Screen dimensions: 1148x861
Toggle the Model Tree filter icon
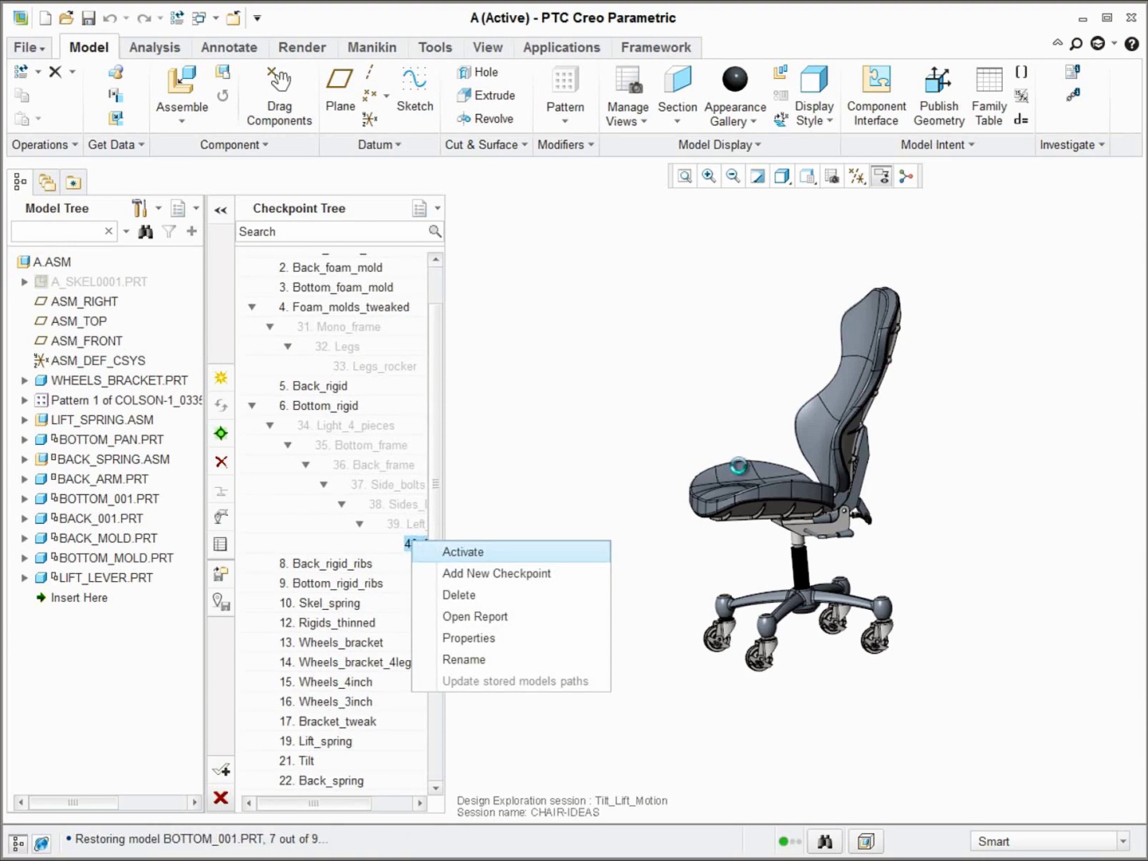click(169, 231)
